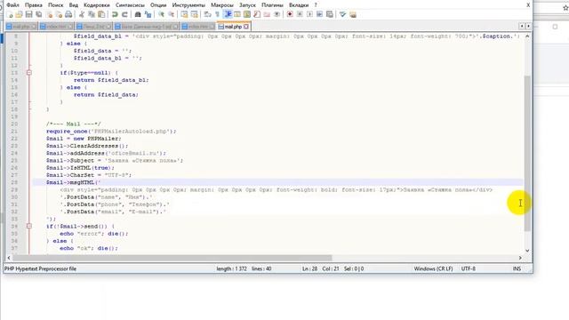This screenshot has height=320, width=569.
Task: Click the Open file folder icon
Action: click(x=19, y=14)
